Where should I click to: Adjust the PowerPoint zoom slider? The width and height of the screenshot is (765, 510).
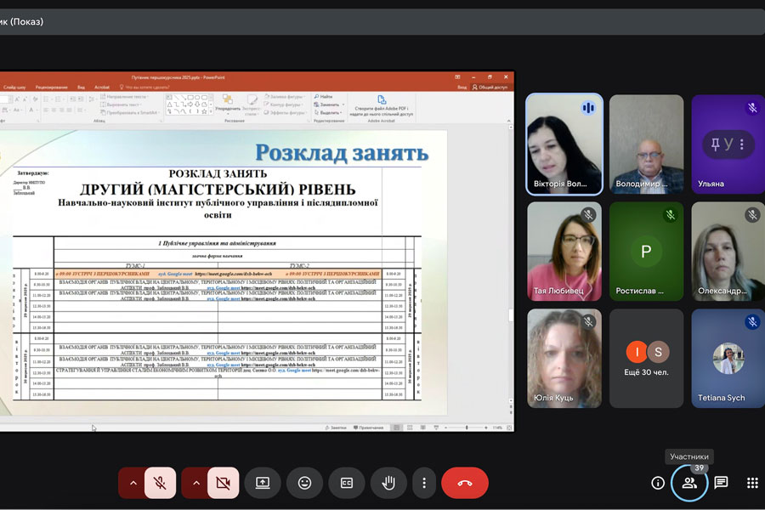467,427
